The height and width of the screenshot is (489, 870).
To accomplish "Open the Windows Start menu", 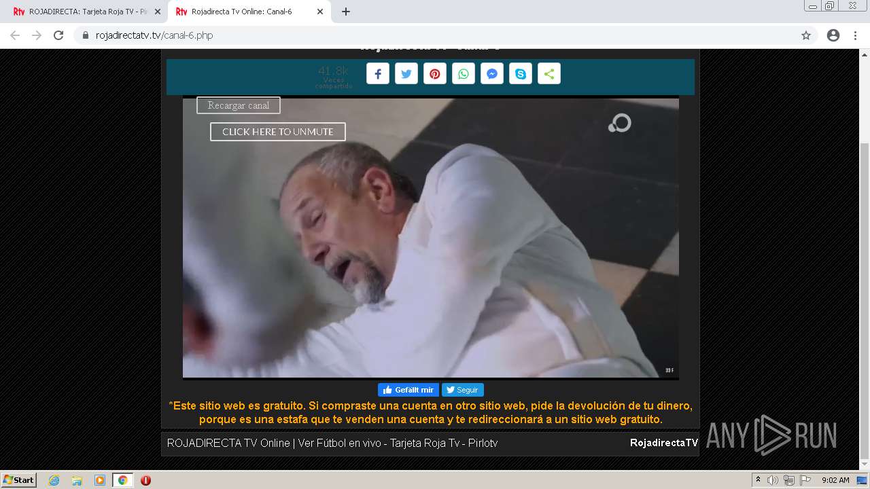I will 19,479.
